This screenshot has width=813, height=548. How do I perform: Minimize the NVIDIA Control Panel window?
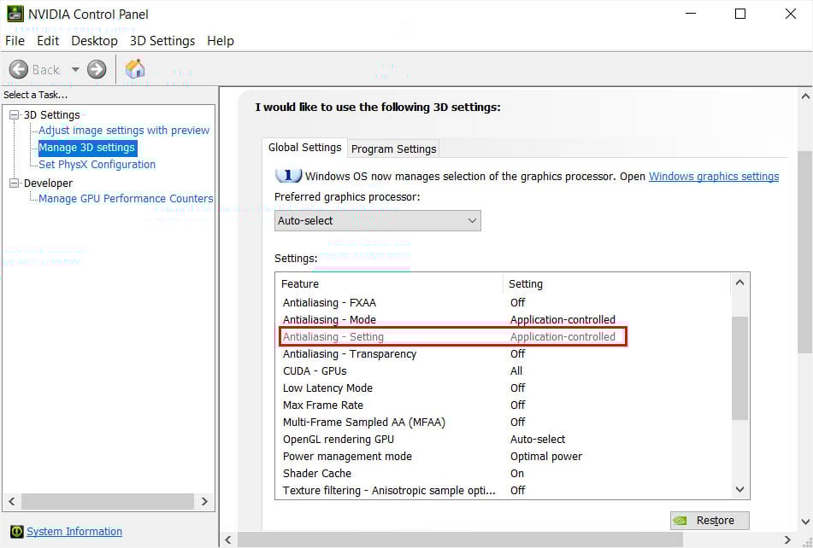tap(691, 14)
